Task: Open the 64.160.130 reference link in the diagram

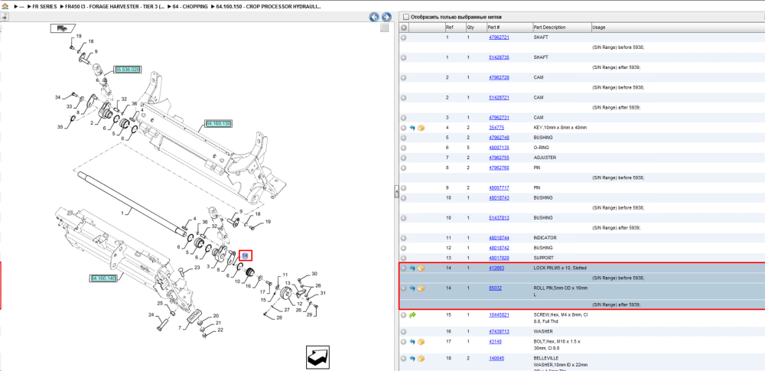Action: click(218, 123)
